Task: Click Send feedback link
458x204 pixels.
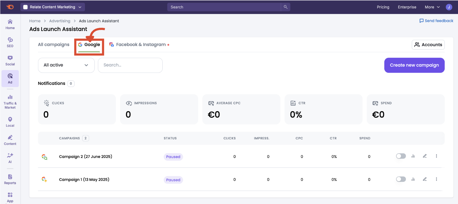Action: (436, 21)
